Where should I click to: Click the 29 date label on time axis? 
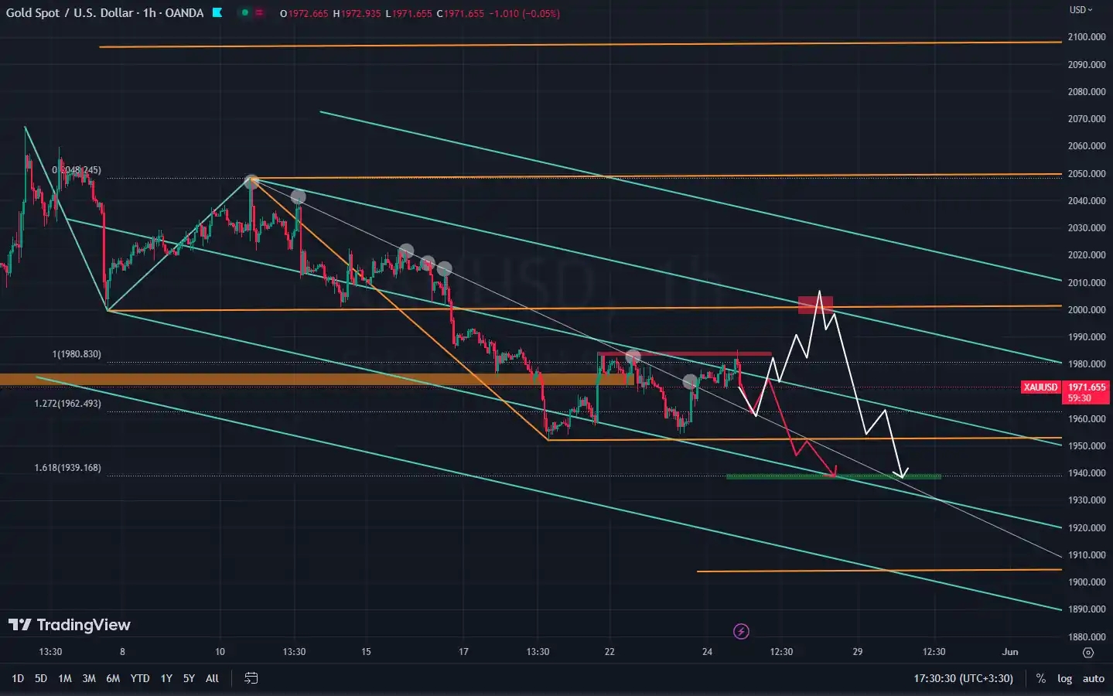(x=857, y=652)
